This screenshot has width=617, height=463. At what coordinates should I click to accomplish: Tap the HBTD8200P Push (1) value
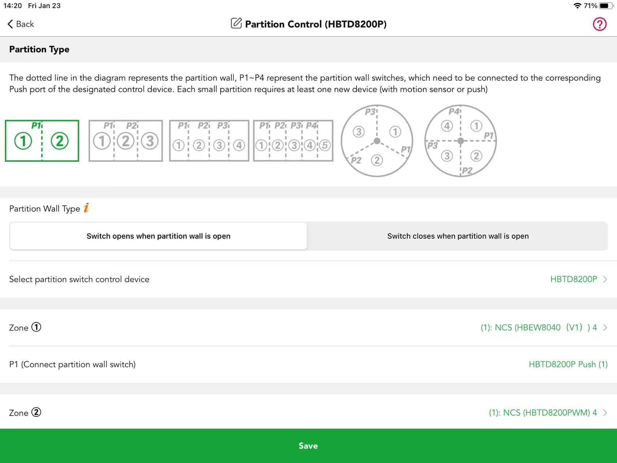tap(568, 364)
